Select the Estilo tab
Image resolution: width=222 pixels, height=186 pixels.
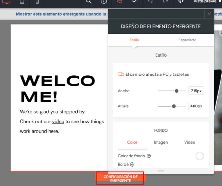(x=134, y=40)
